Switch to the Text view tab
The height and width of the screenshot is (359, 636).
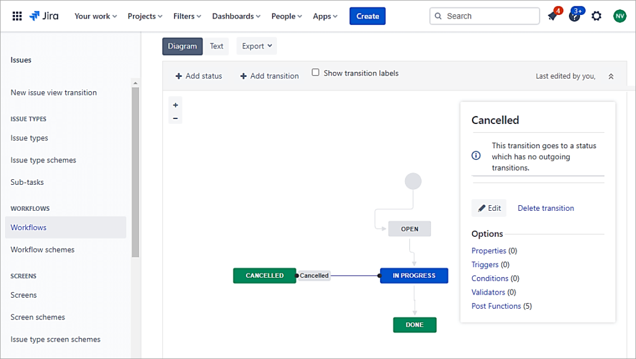coord(216,46)
